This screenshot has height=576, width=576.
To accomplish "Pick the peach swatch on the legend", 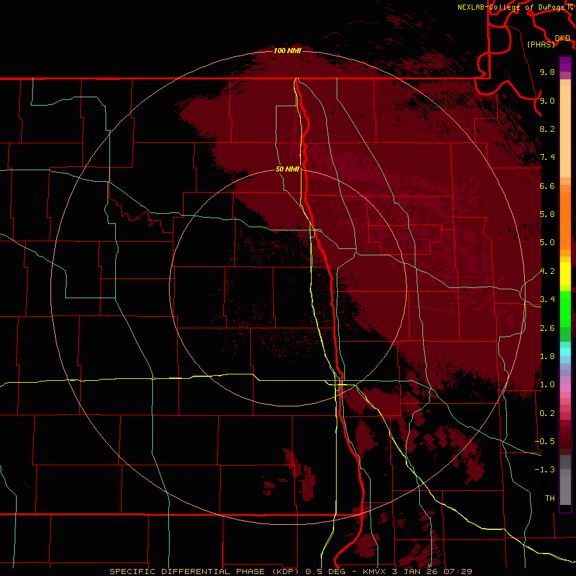I will (x=565, y=131).
